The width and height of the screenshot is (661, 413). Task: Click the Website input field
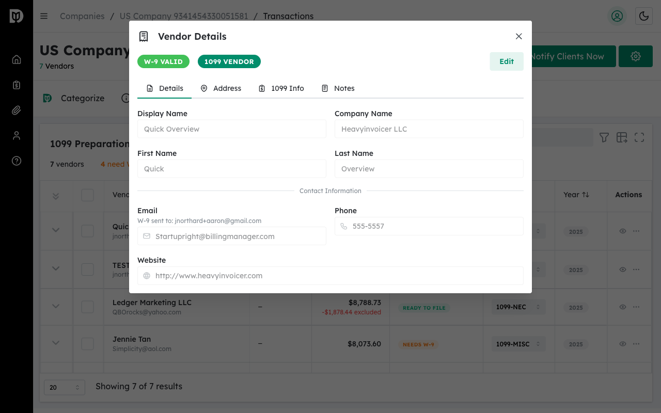pos(330,276)
